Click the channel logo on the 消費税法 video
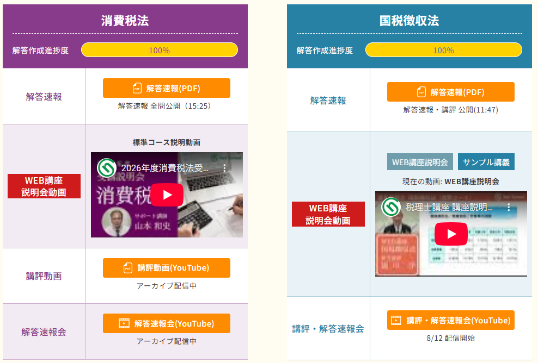Viewport: 538px width, 363px height. (x=106, y=168)
